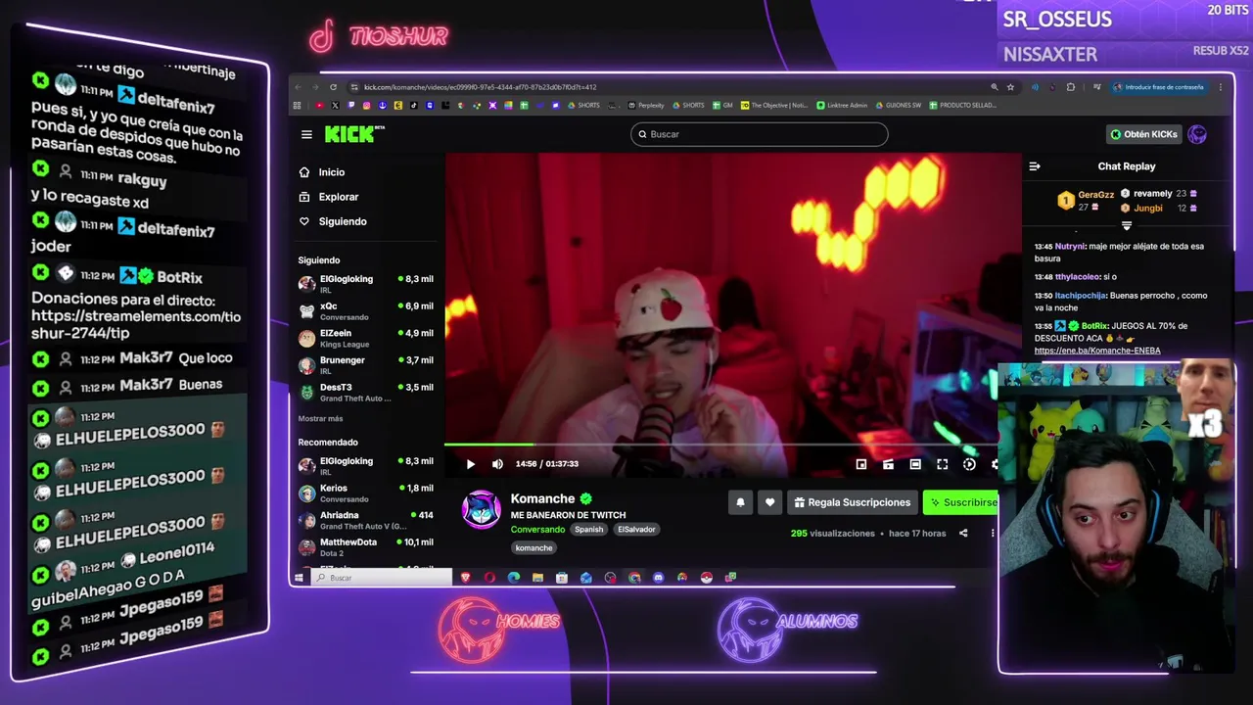Viewport: 1253px width, 705px height.
Task: Open Brunenger channel in sidebar
Action: click(366, 364)
